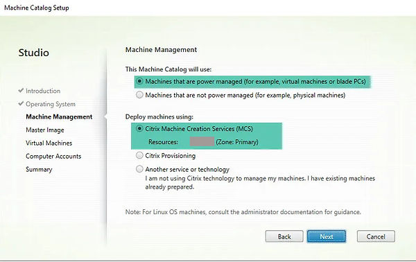This screenshot has width=416, height=262.
Task: Select machines that are not power managed
Action: (x=139, y=95)
